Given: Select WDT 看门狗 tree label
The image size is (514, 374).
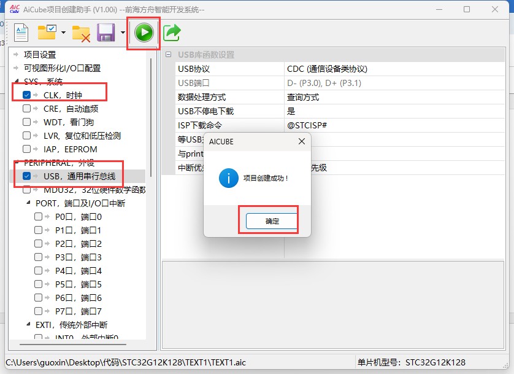Looking at the screenshot, I should click(x=69, y=122).
